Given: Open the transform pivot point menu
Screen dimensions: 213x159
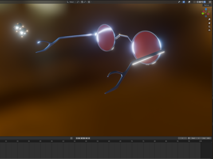Looking at the screenshot, I should point(79,2).
